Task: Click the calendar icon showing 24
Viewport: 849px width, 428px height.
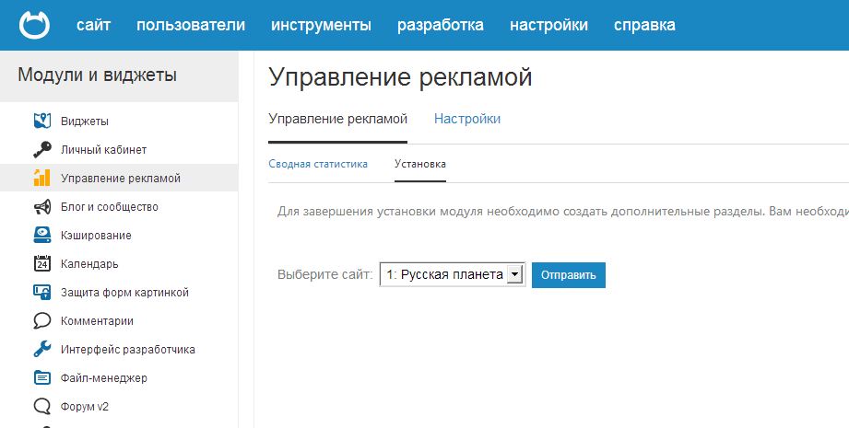Action: tap(42, 264)
